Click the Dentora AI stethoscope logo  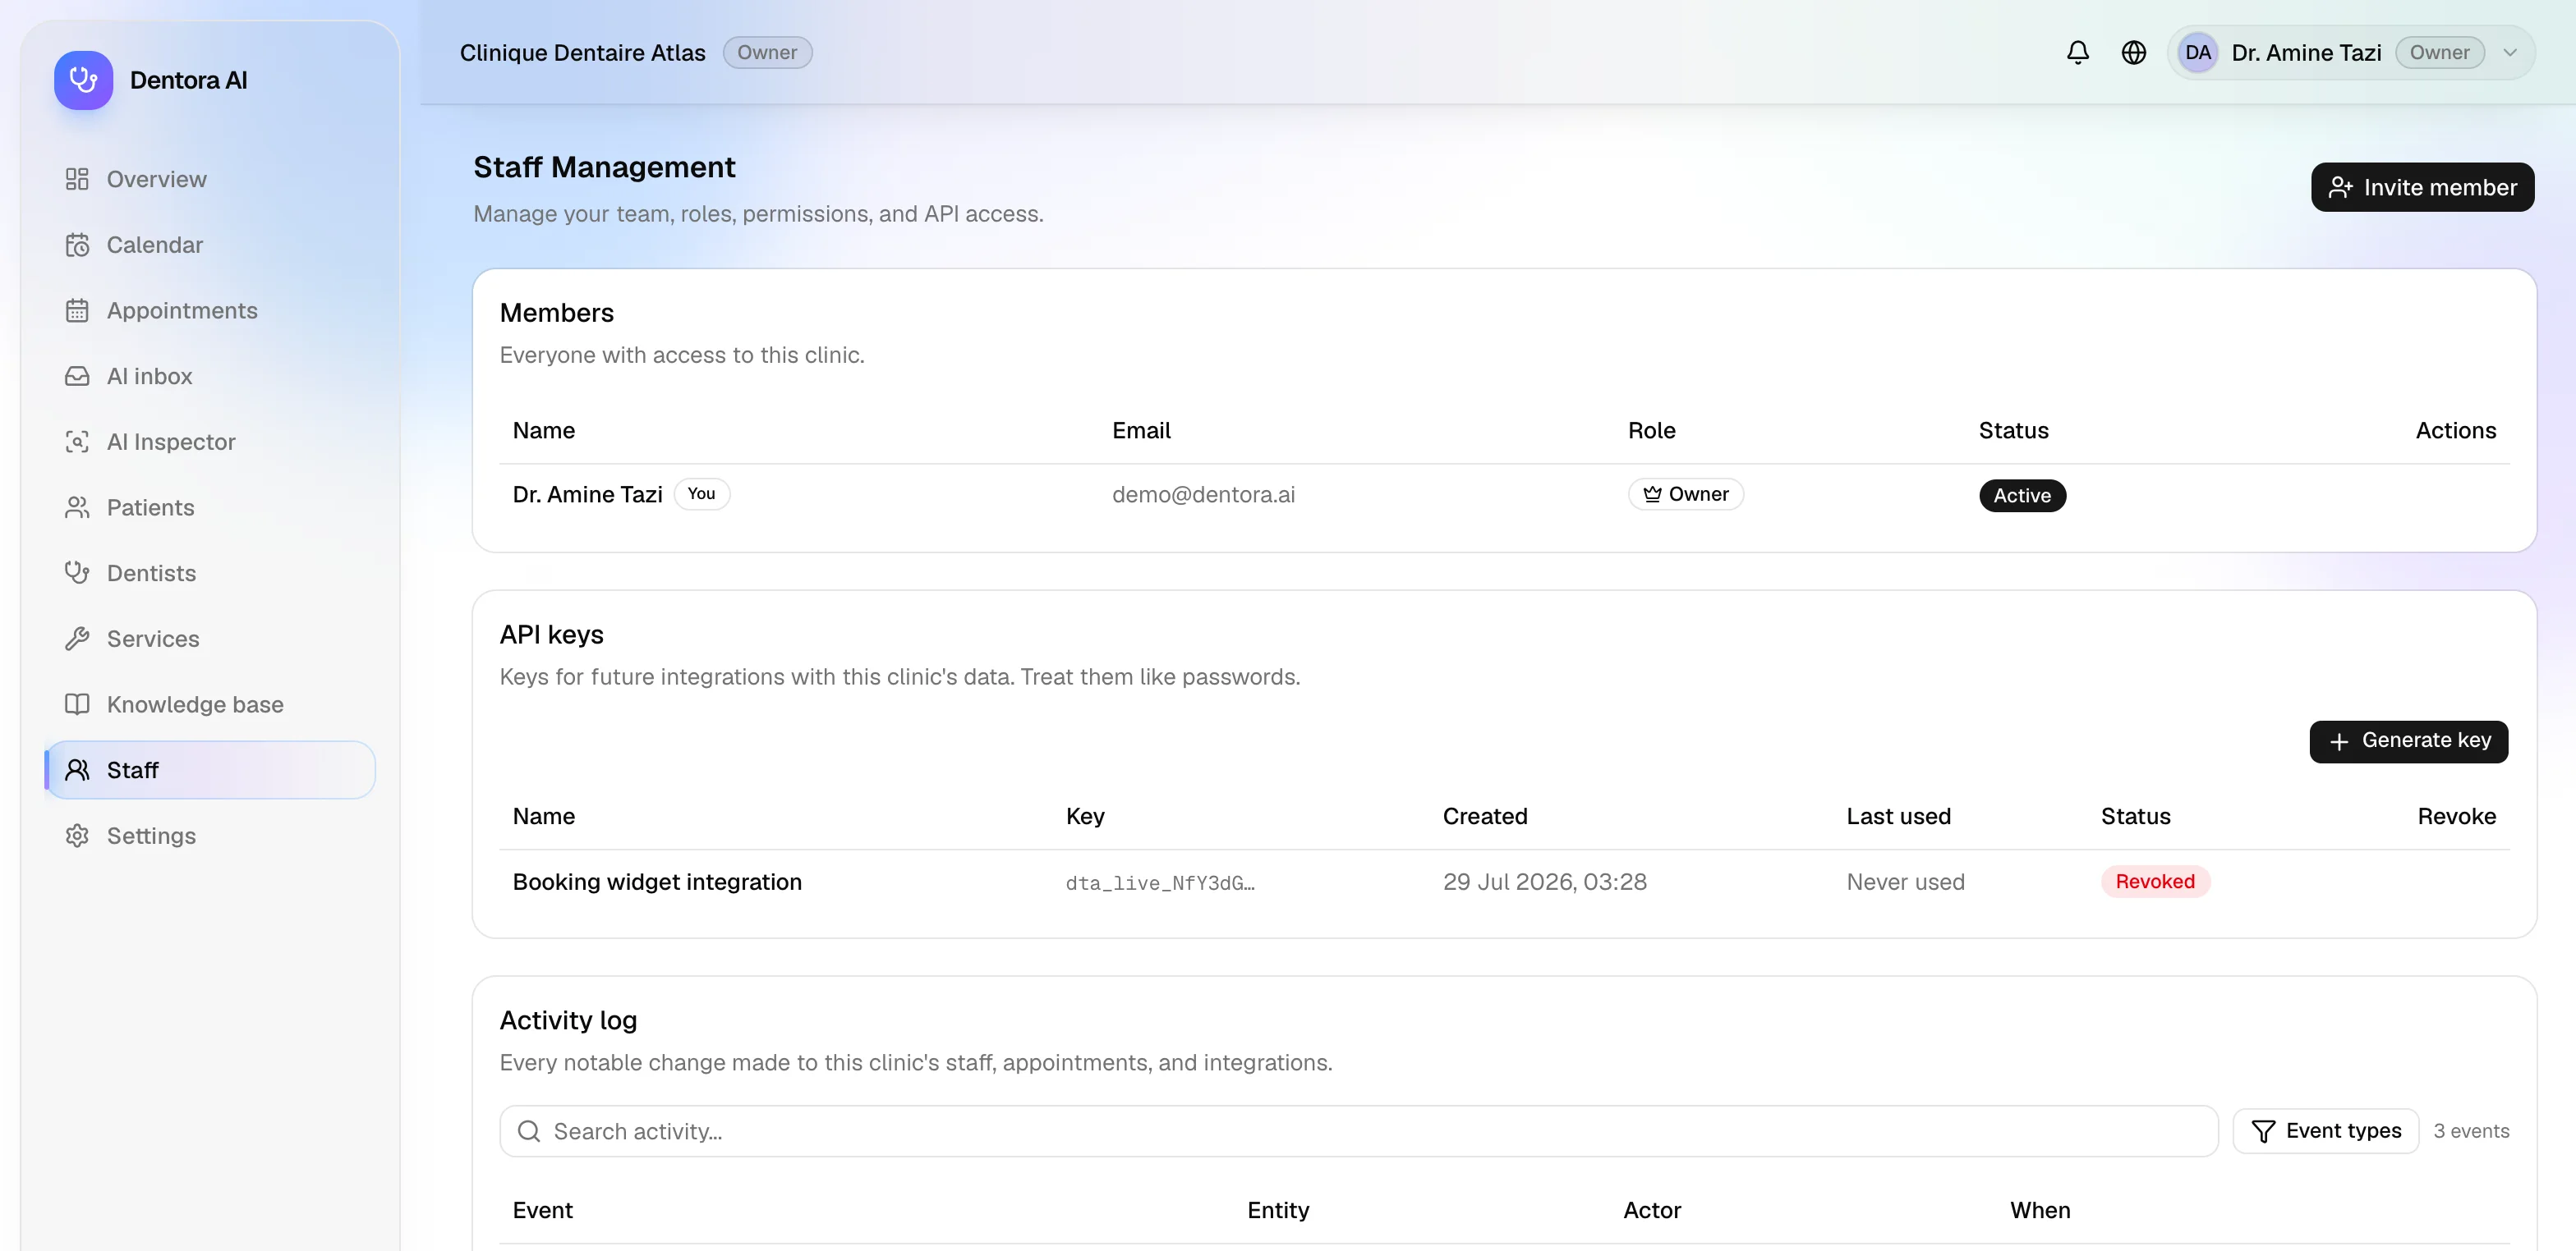click(x=83, y=80)
